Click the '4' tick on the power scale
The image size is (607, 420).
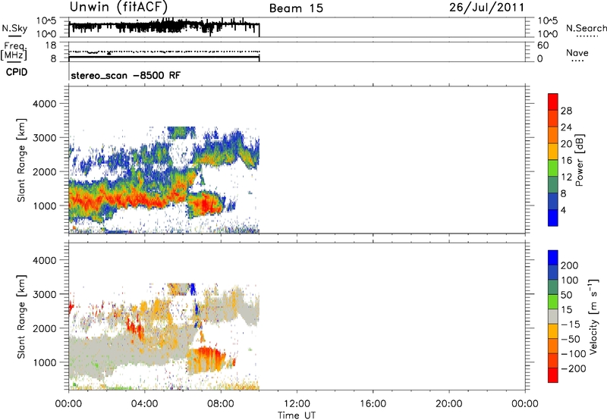pos(563,210)
